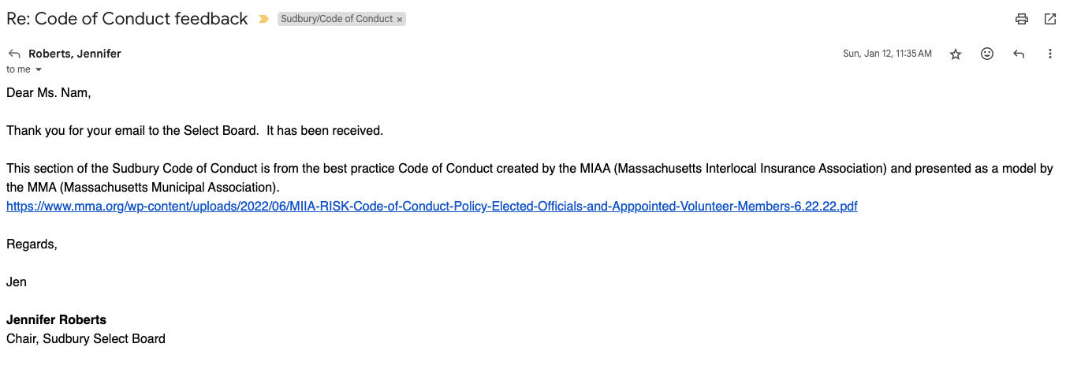1066x373 pixels.
Task: Open the Sudbury/Code of Conduct label
Action: (x=337, y=19)
